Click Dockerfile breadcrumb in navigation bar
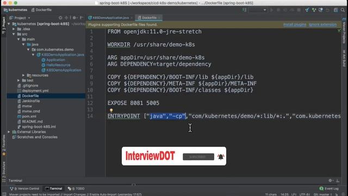Viewport: 348px width, 196px height. coord(41,10)
